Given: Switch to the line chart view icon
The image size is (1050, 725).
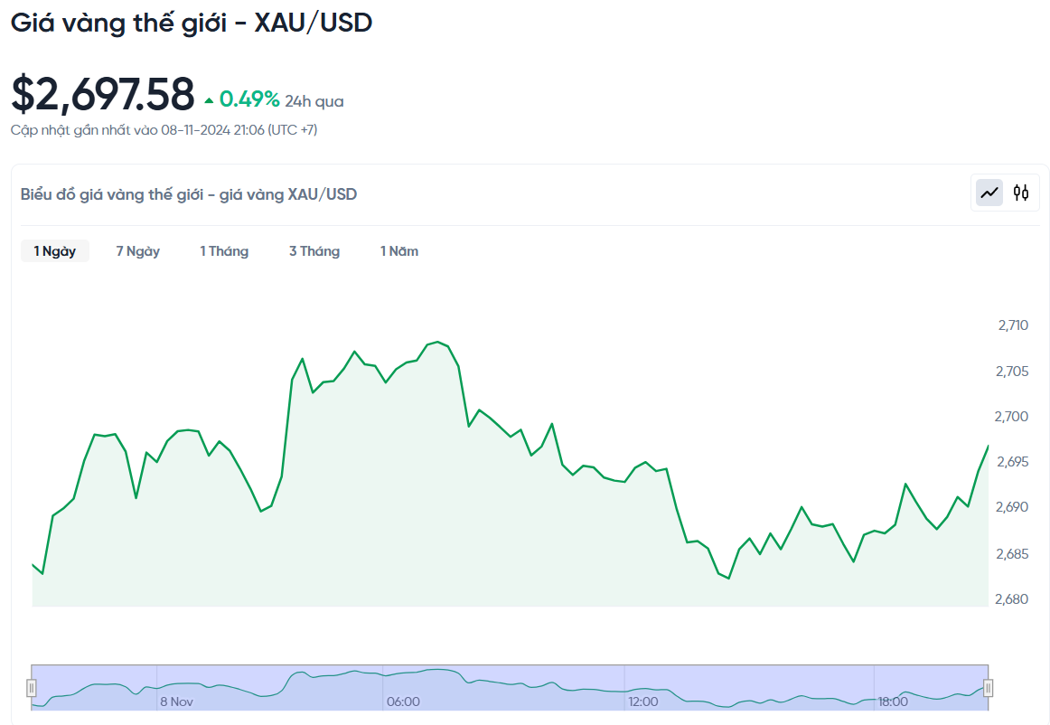Looking at the screenshot, I should [989, 192].
